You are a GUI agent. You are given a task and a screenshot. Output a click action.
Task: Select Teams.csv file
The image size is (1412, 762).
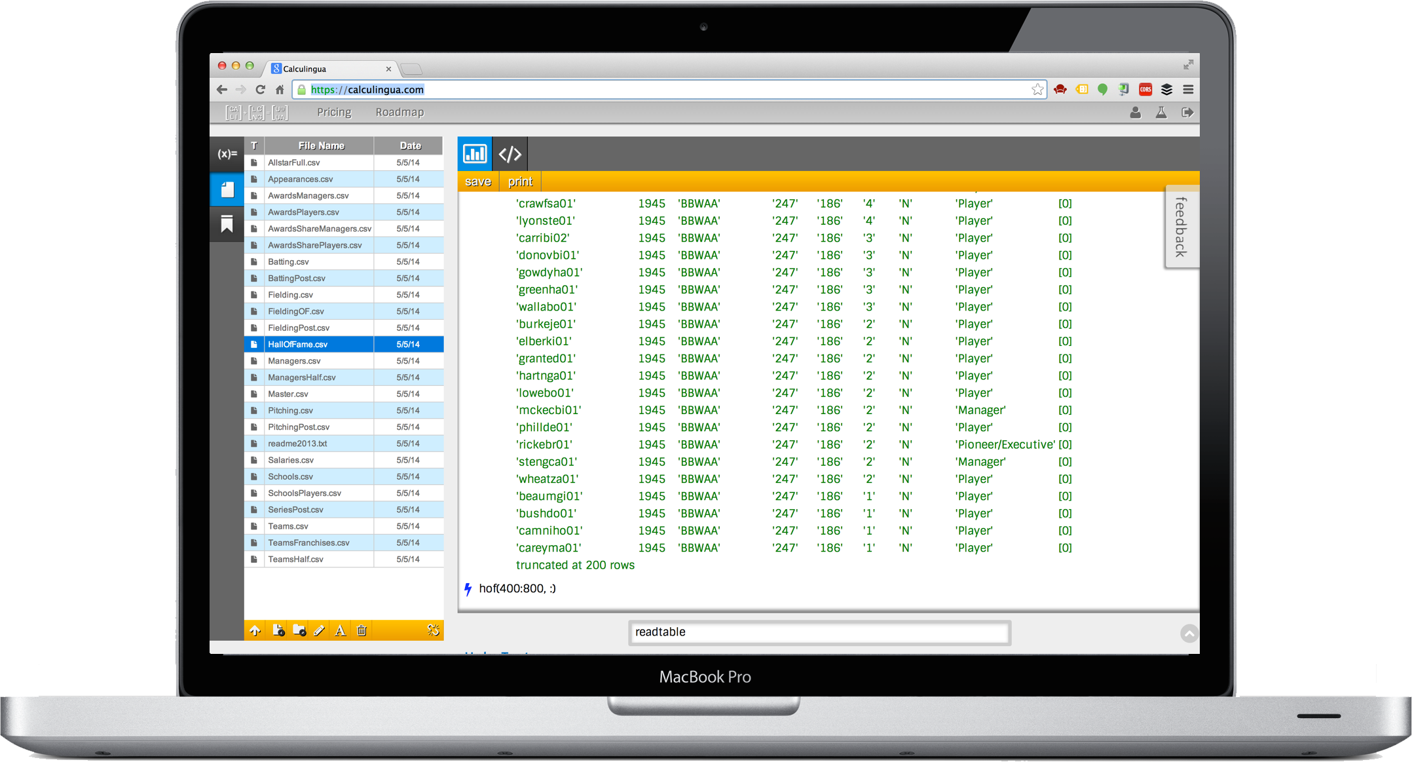pos(344,526)
